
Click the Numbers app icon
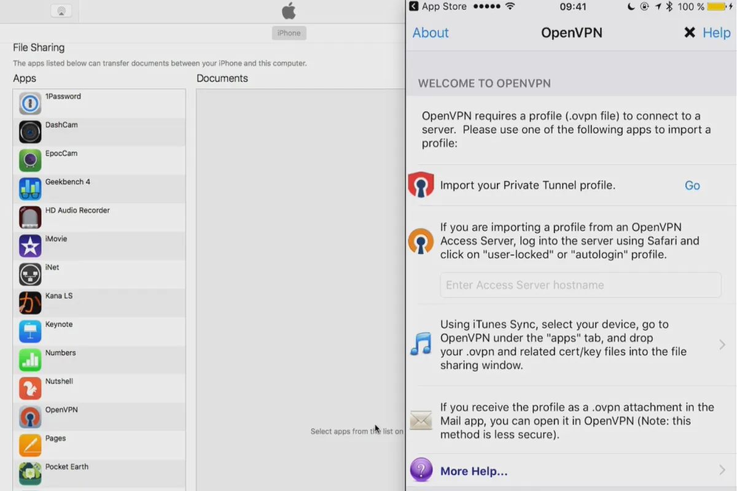[x=30, y=360]
